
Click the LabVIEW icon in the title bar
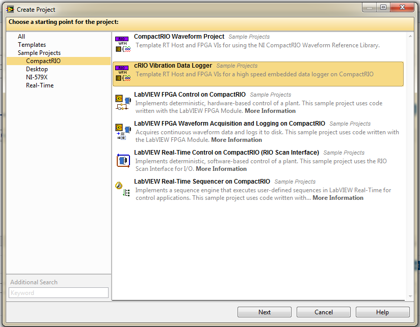pyautogui.click(x=10, y=9)
